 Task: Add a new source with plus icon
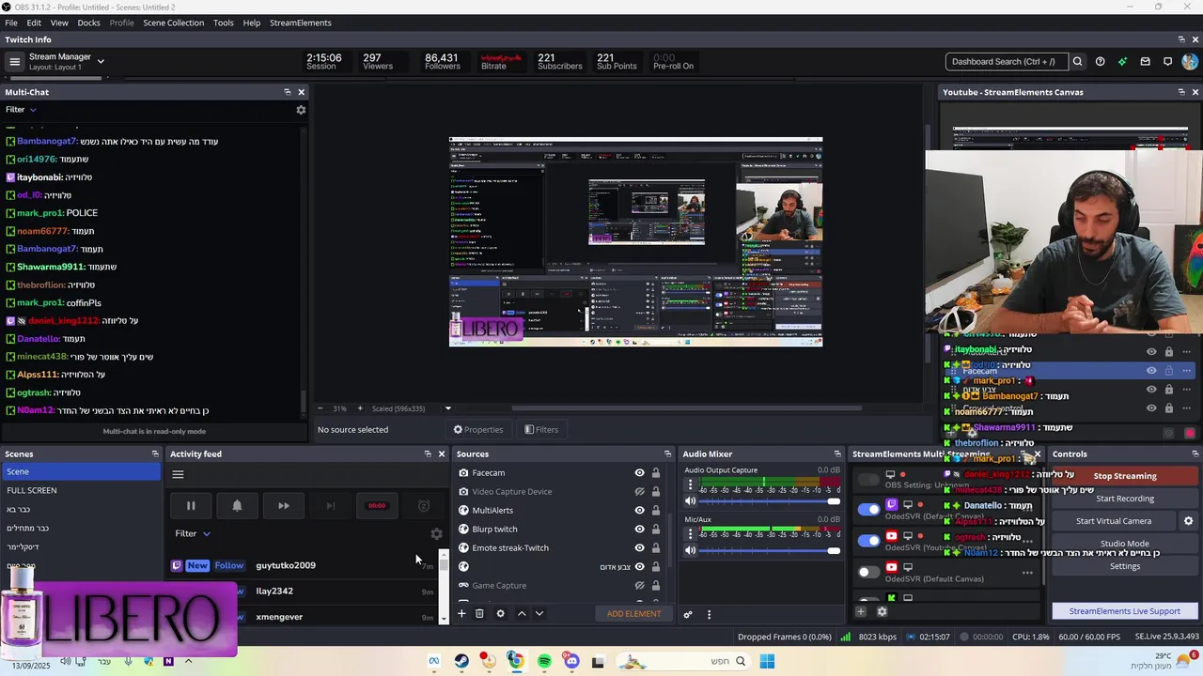tap(461, 614)
